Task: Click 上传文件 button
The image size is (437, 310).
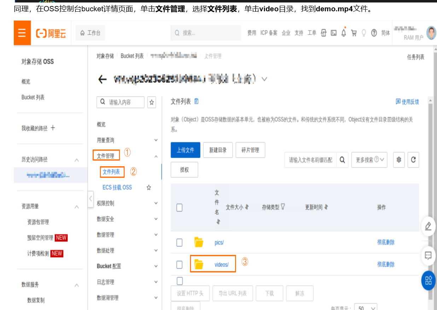Action: coord(186,150)
